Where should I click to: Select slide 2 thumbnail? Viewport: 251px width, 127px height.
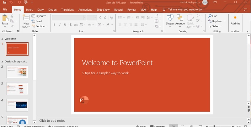tap(17, 72)
